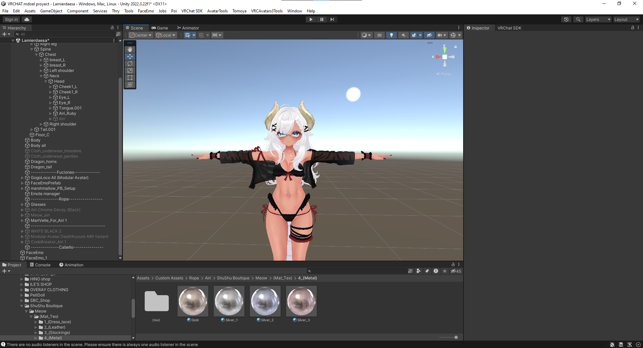Open the GameObject menu
Screen dimensions: 643x348
[51, 11]
